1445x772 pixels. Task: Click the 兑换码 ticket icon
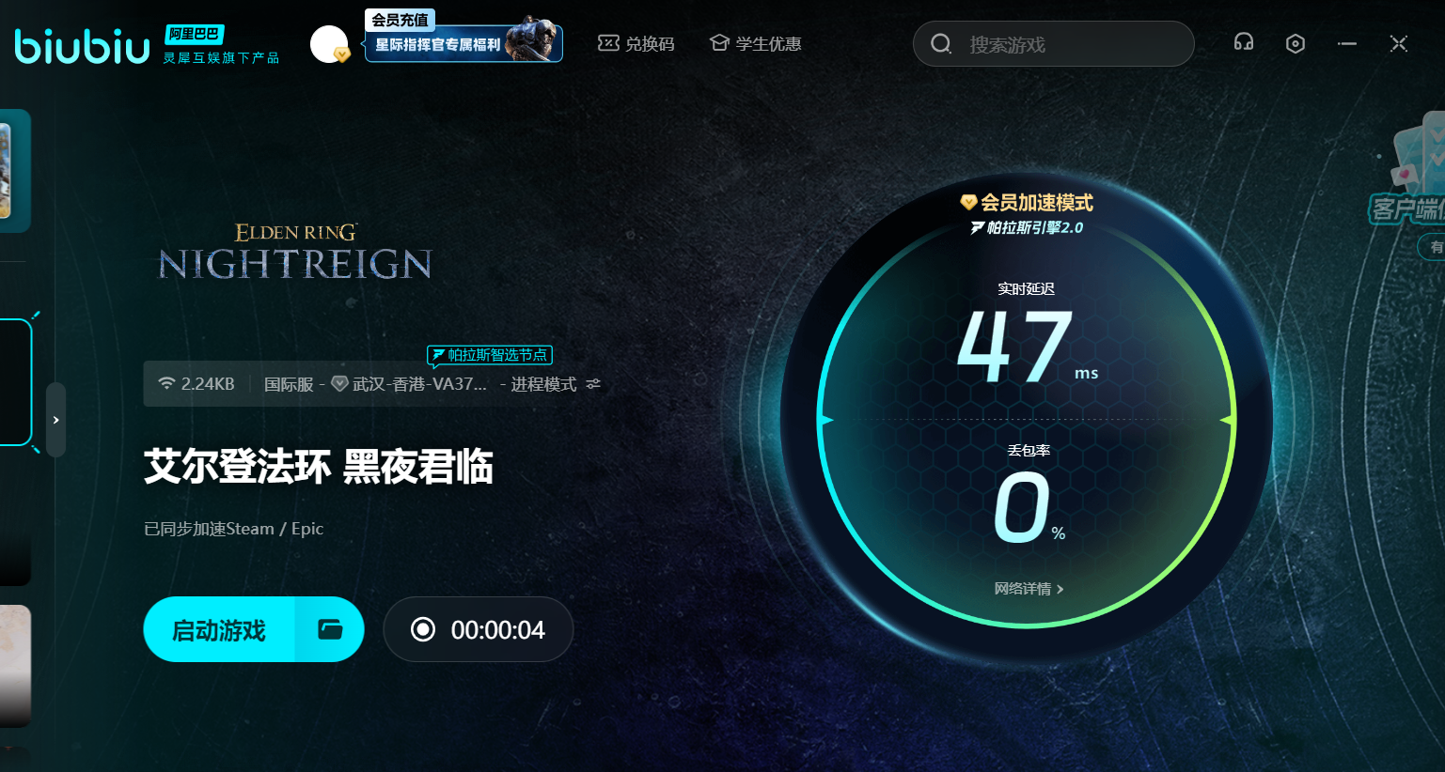(x=608, y=43)
